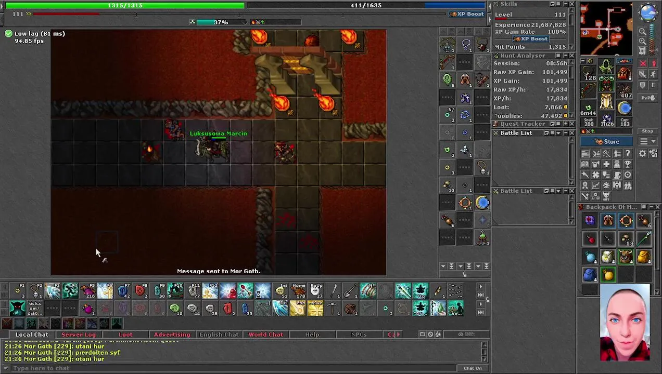Click the bow in the left hand equipment slot
Image resolution: width=662 pixels, height=374 pixels.
(x=588, y=90)
